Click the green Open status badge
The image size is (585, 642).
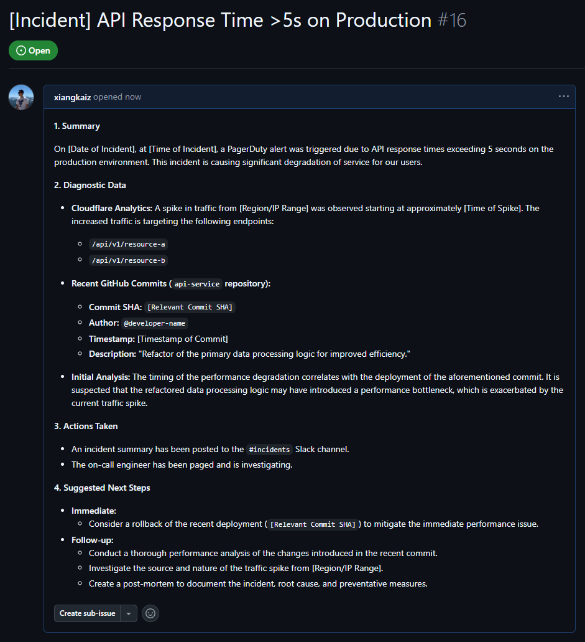pos(33,50)
